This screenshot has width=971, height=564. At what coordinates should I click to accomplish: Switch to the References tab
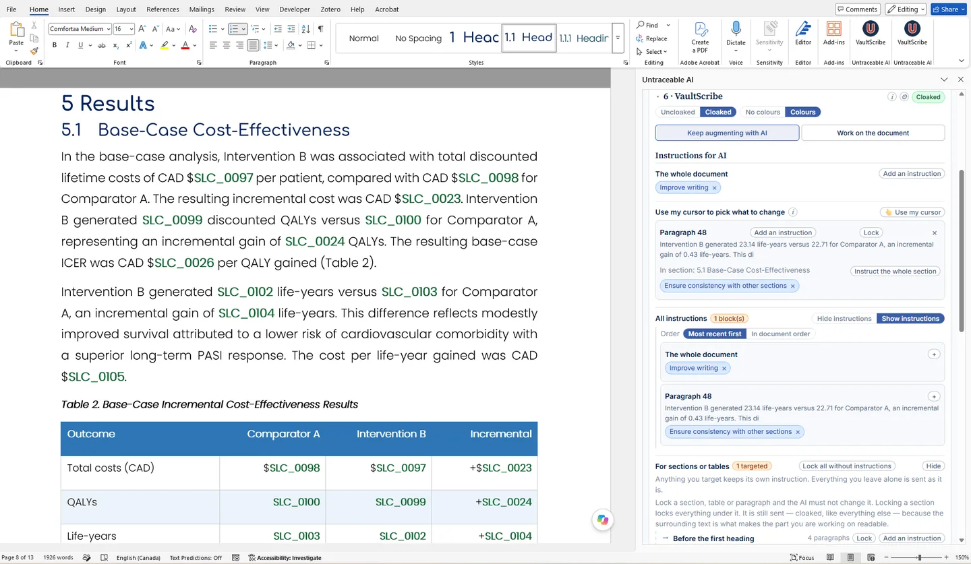(x=163, y=9)
